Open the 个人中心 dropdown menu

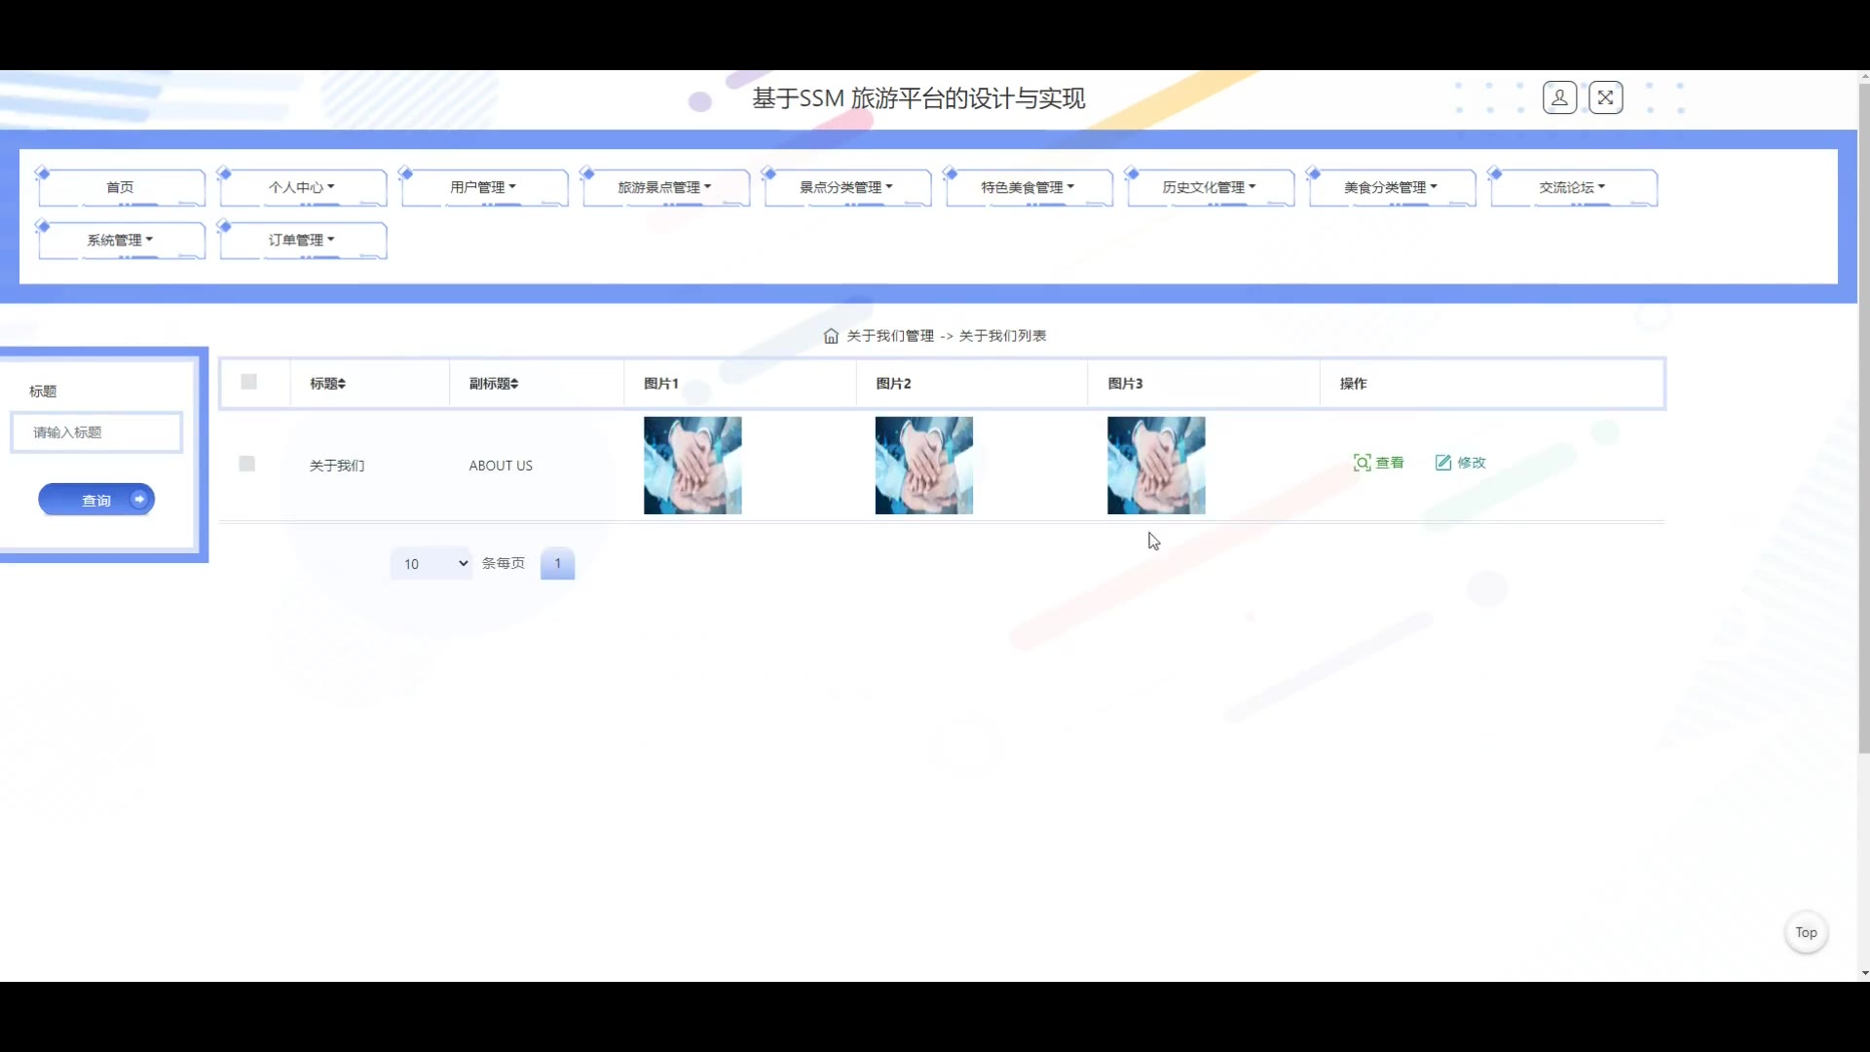pyautogui.click(x=303, y=187)
